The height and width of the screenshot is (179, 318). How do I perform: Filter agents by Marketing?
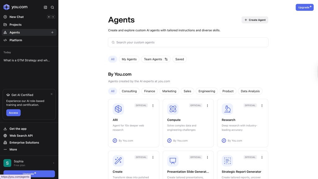(169, 91)
